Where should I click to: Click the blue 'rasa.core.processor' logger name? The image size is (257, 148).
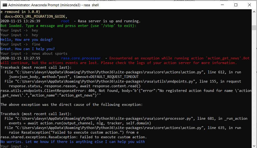click(x=81, y=58)
